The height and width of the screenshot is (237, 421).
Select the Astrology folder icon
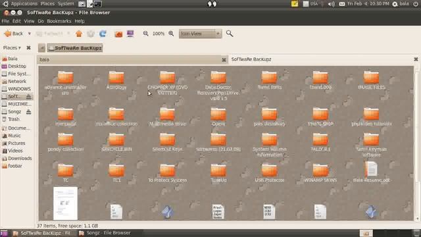(116, 78)
